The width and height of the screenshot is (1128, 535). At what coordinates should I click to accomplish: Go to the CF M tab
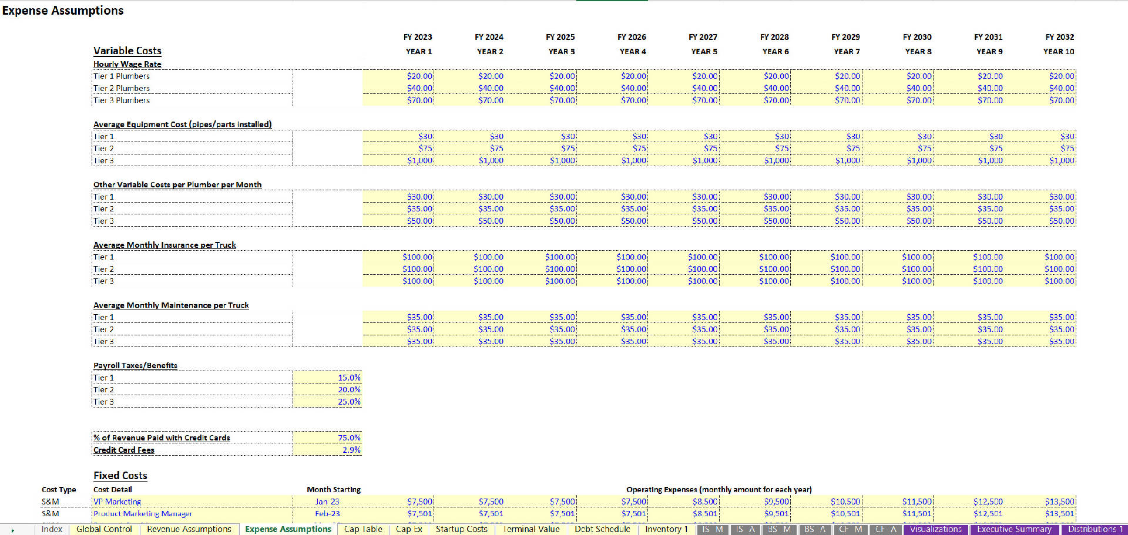[851, 529]
